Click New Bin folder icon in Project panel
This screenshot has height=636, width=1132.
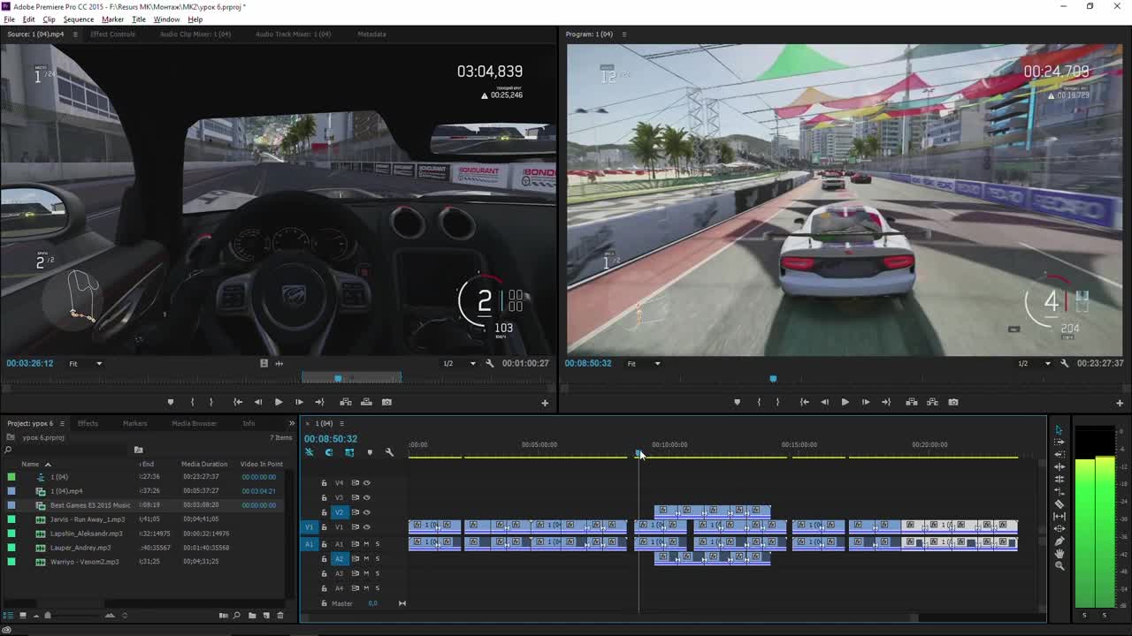(252, 615)
